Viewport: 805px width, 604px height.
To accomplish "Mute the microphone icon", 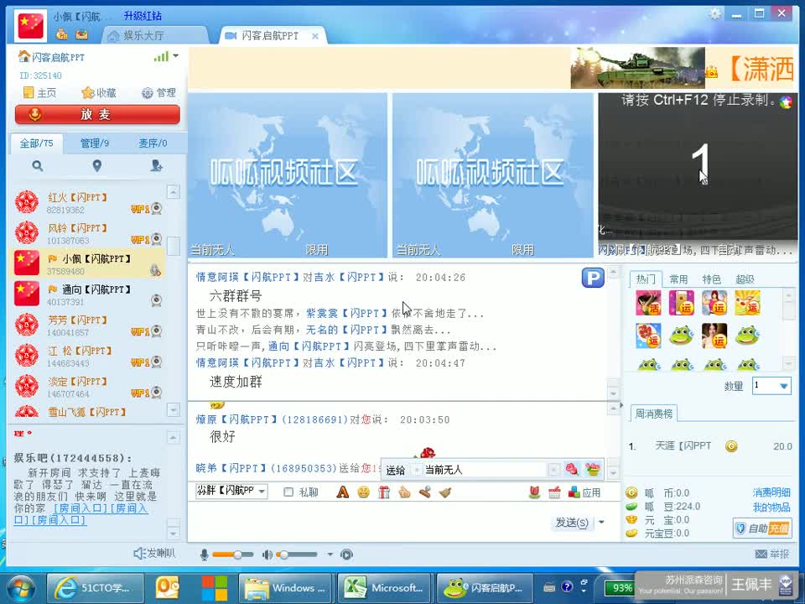I will pos(205,555).
